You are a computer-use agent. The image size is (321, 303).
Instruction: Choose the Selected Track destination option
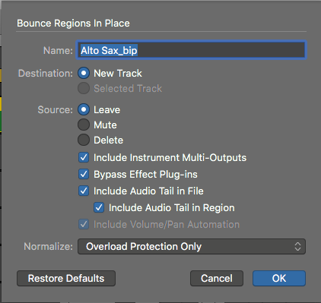pos(84,88)
